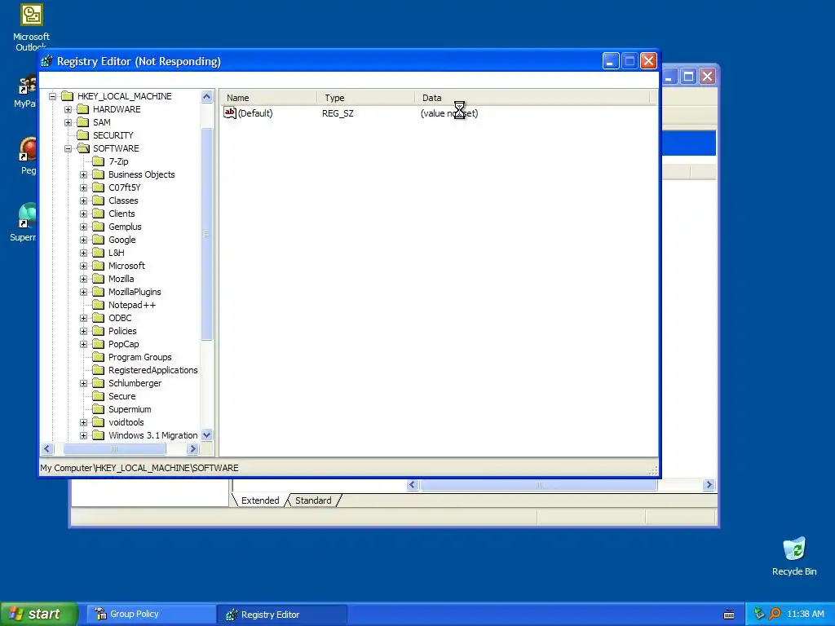
Task: Click the Google folder icon
Action: pyautogui.click(x=98, y=240)
